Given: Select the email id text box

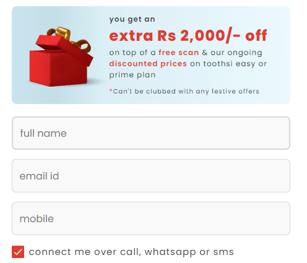Looking at the screenshot, I should point(151,176).
